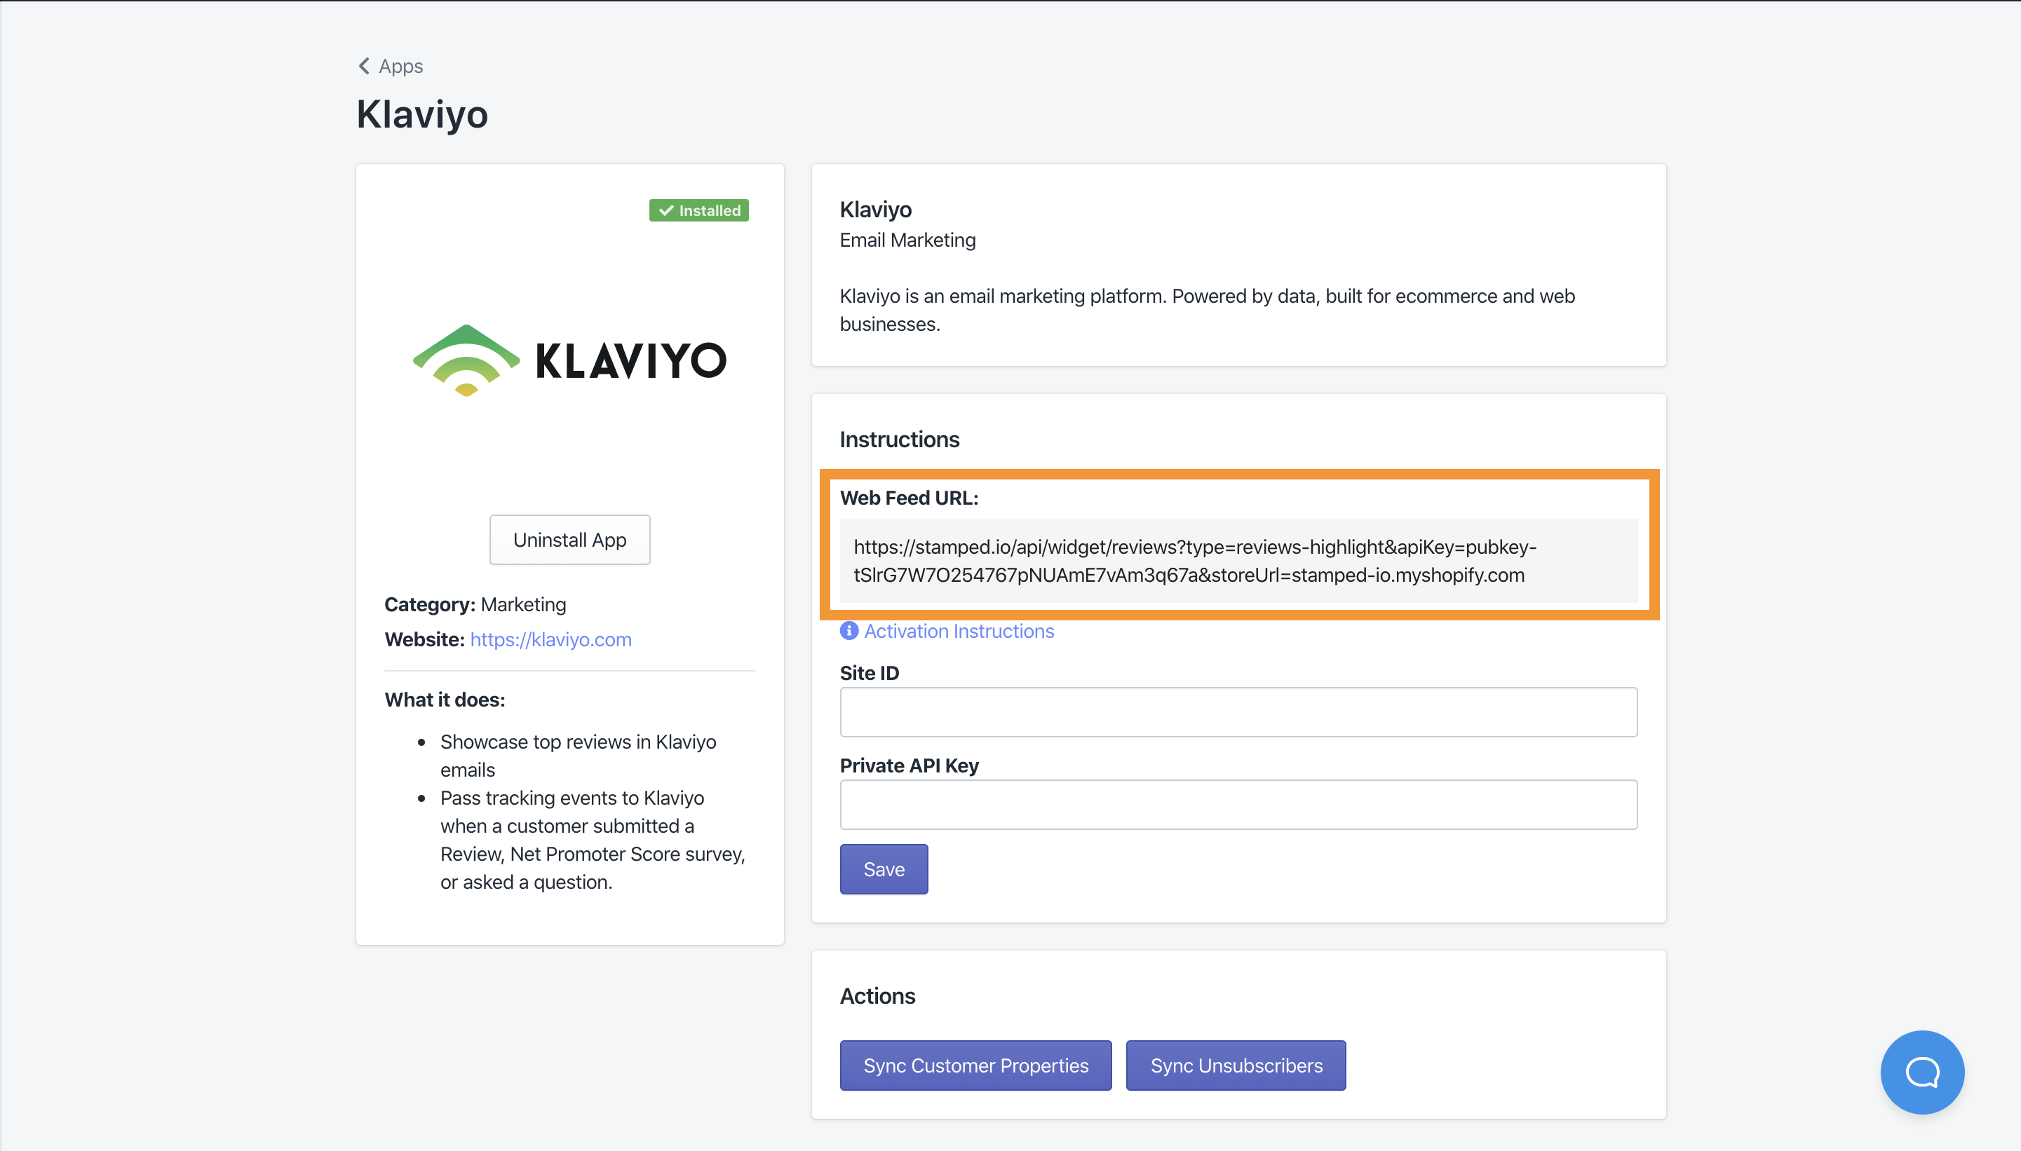Click the back chevron next to Apps
Image resolution: width=2021 pixels, height=1151 pixels.
tap(364, 66)
